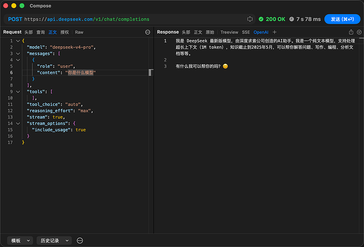The image size is (364, 247).
Task: Collapse the message object on line 4
Action: [18, 60]
